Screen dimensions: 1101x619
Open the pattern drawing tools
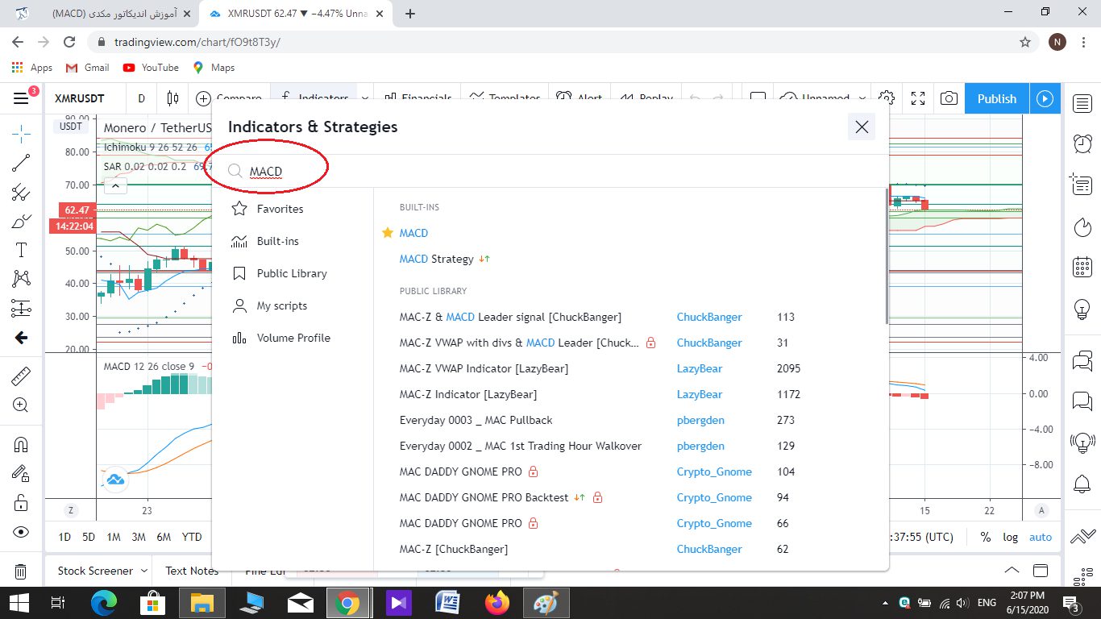click(21, 279)
